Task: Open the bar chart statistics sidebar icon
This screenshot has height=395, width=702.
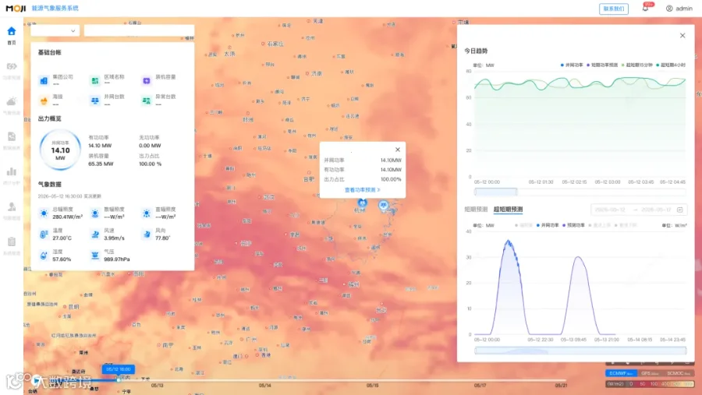Action: (12, 171)
